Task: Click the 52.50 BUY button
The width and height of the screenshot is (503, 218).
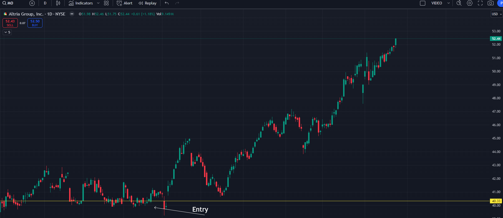Action: pyautogui.click(x=35, y=23)
